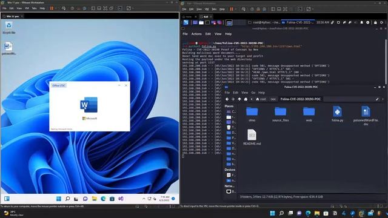Click the notification bell in the Kali panel
This screenshot has height=218, width=388.
[361, 22]
